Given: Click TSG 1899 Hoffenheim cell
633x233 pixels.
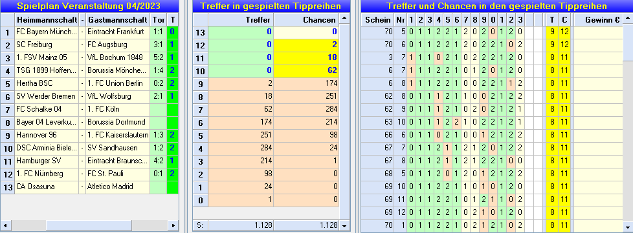Looking at the screenshot, I should coord(47,70).
